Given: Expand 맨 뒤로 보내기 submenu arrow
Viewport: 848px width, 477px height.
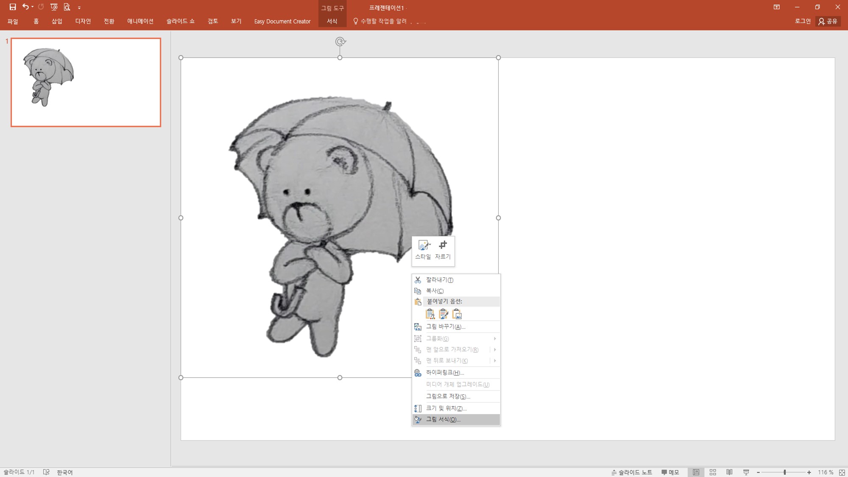Looking at the screenshot, I should pos(495,360).
